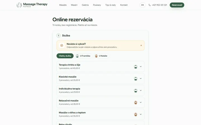Click the Terapia chrbta a šije title
Image resolution: width=201 pixels, height=125 pixels.
70,65
